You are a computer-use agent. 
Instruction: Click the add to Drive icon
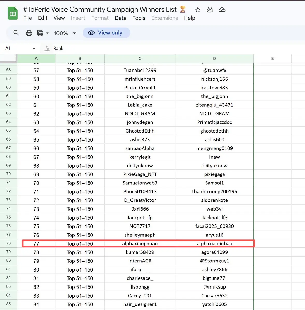click(210, 10)
